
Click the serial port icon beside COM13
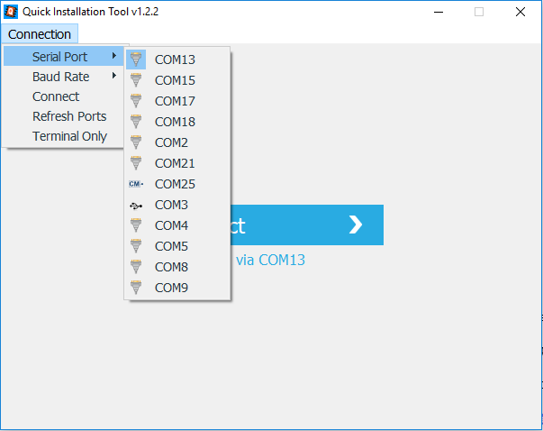click(x=136, y=60)
